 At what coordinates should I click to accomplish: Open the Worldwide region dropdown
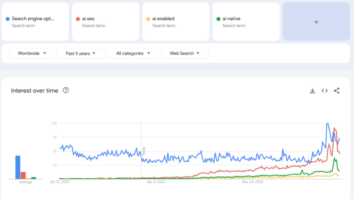click(31, 53)
